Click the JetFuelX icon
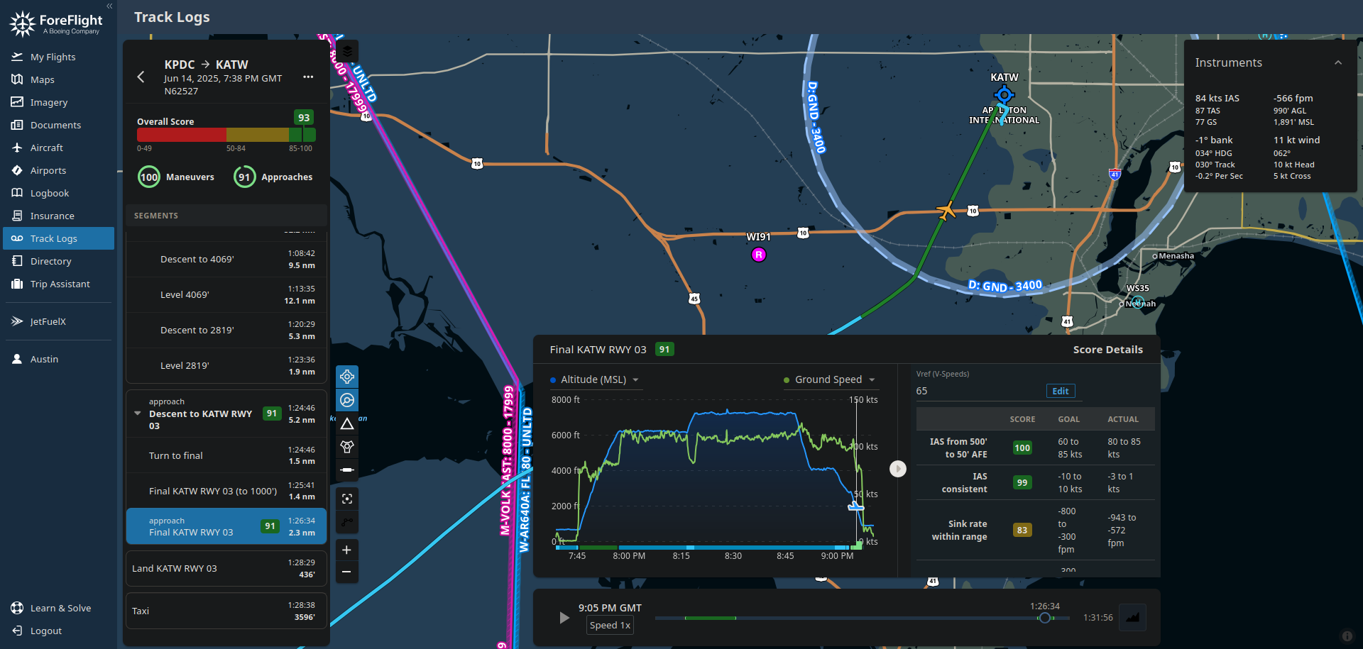 click(x=17, y=321)
